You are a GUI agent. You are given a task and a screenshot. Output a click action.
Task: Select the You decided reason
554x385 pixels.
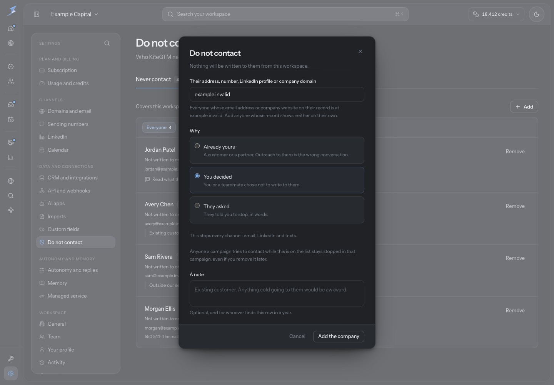[277, 180]
